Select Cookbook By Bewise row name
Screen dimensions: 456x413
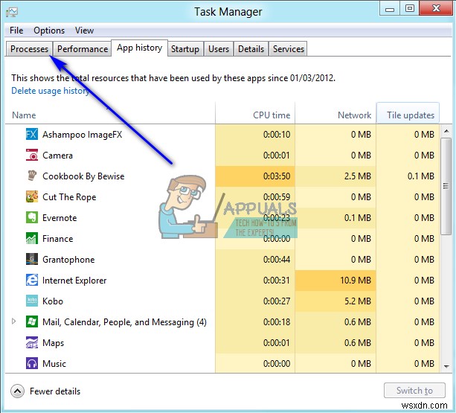(83, 176)
